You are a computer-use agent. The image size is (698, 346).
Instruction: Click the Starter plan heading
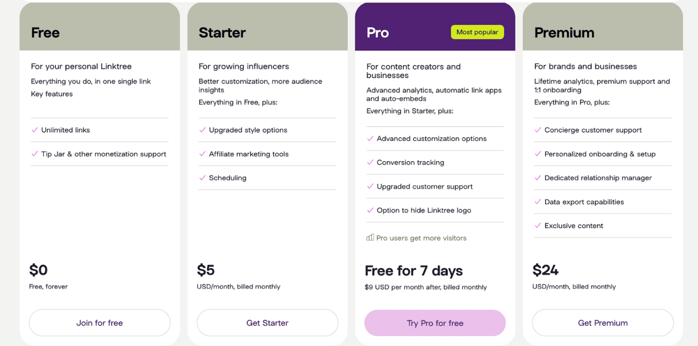coord(222,33)
